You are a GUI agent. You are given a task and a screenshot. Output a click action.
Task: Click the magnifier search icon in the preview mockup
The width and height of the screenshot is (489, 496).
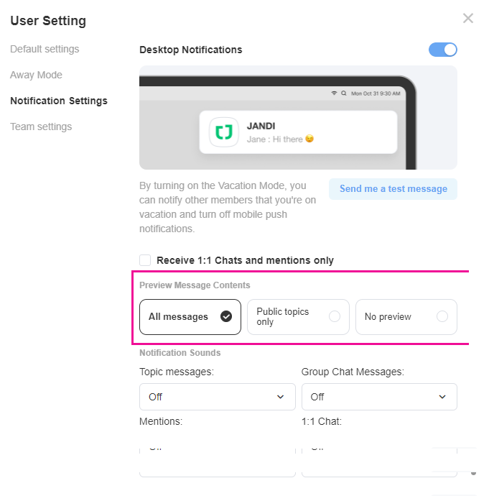[x=343, y=93]
